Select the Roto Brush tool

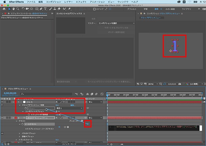pos(64,9)
